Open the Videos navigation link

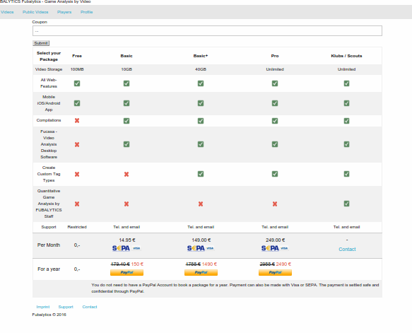coord(7,12)
